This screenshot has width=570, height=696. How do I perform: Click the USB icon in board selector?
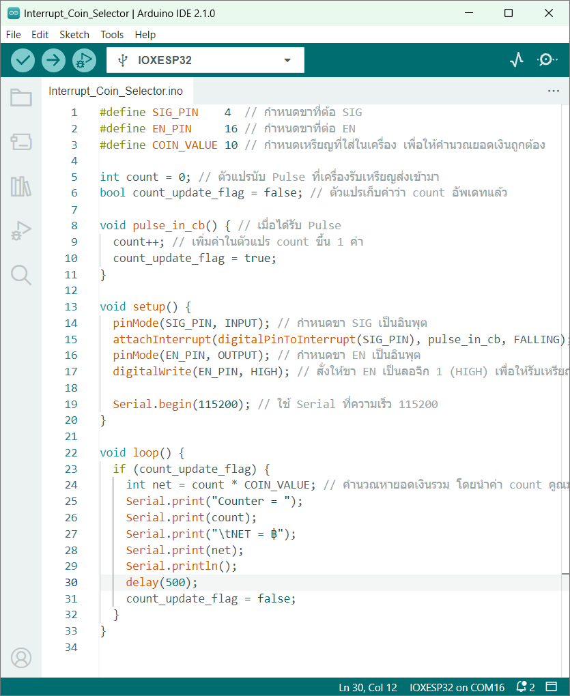click(x=122, y=60)
